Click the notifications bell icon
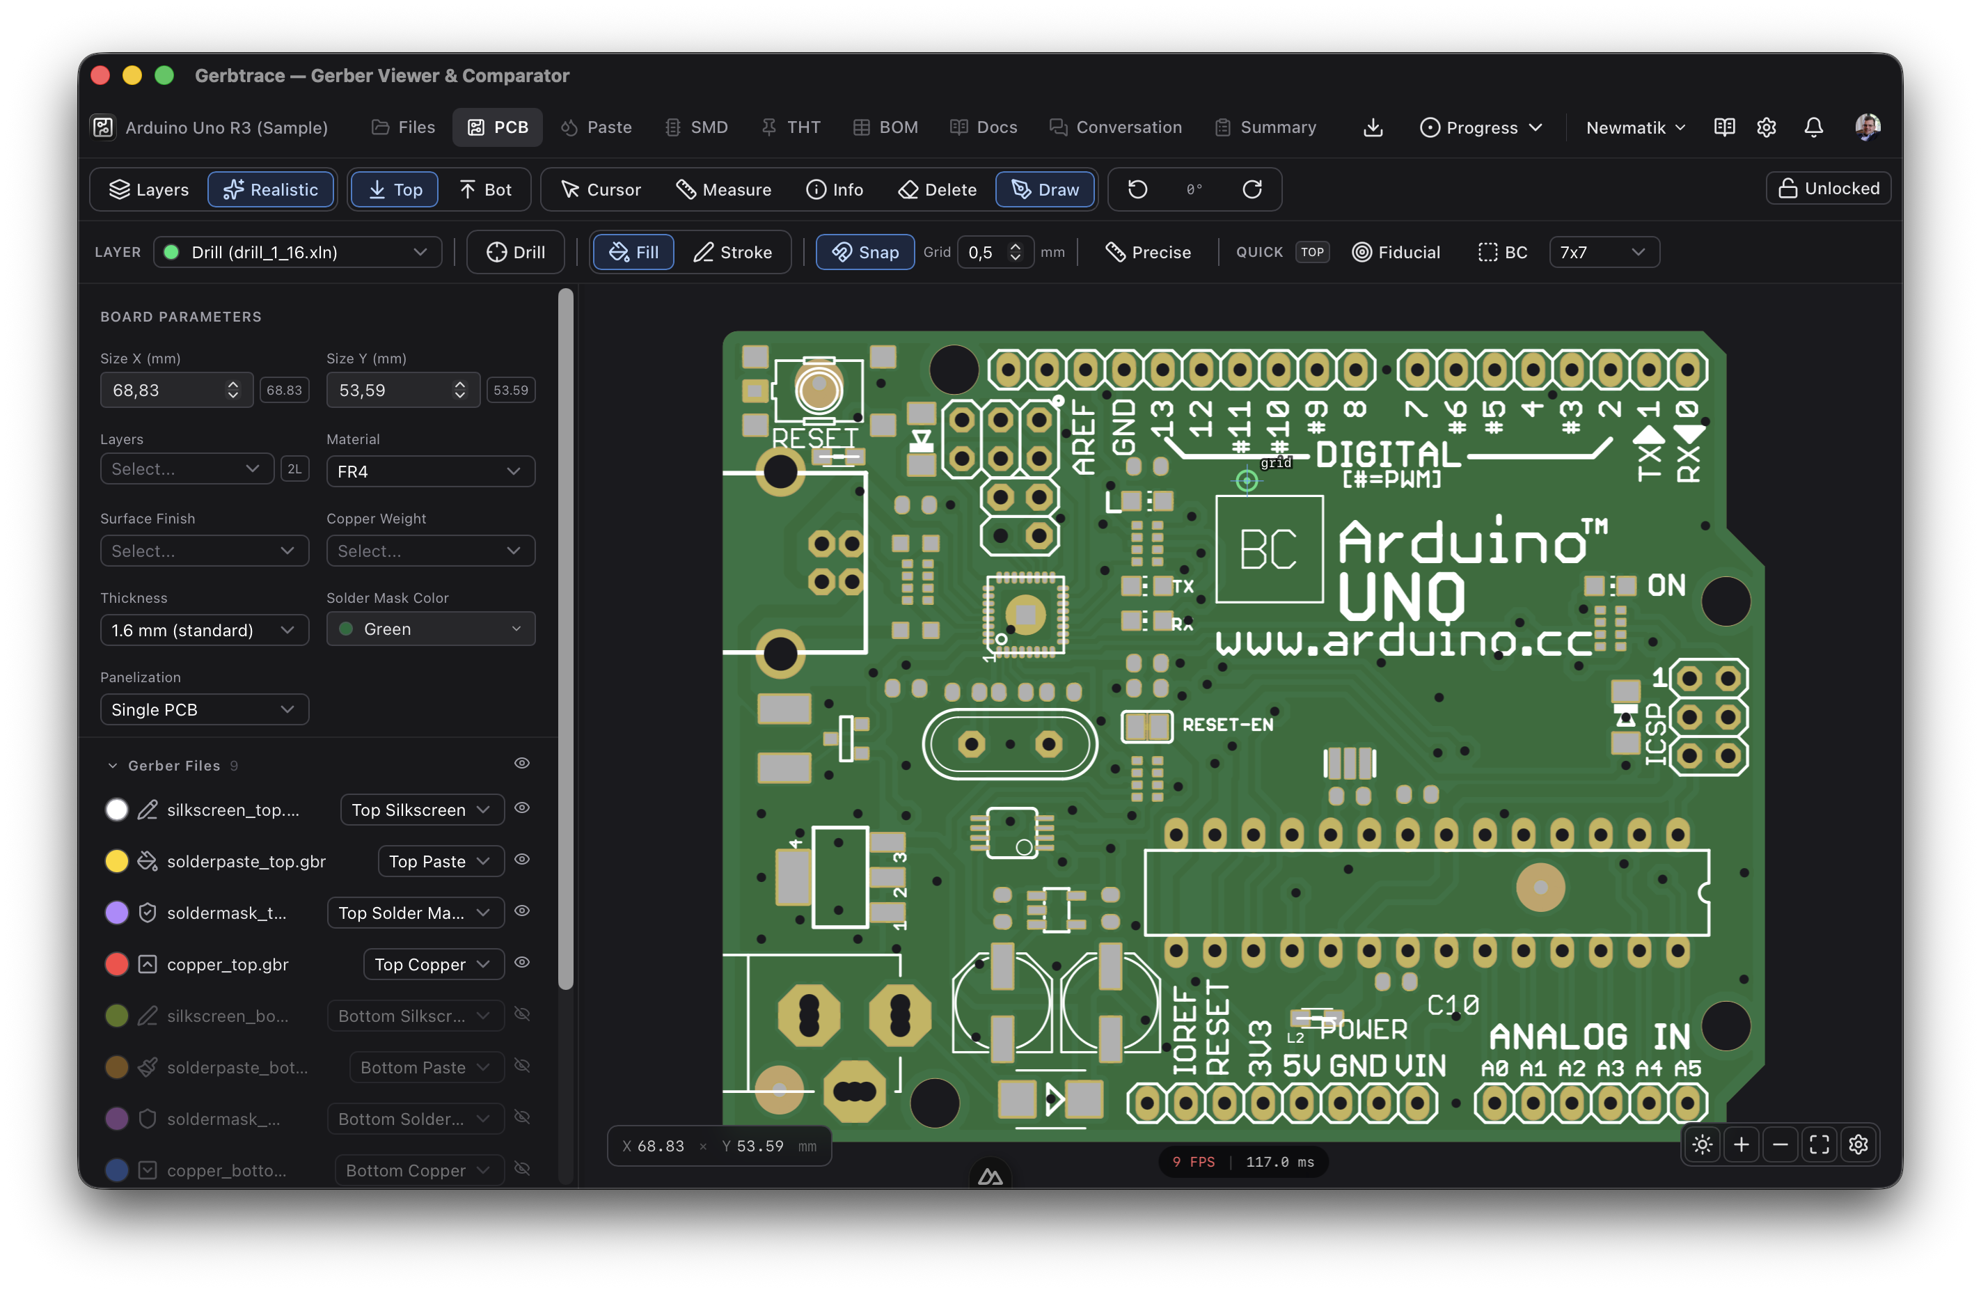 pos(1813,127)
